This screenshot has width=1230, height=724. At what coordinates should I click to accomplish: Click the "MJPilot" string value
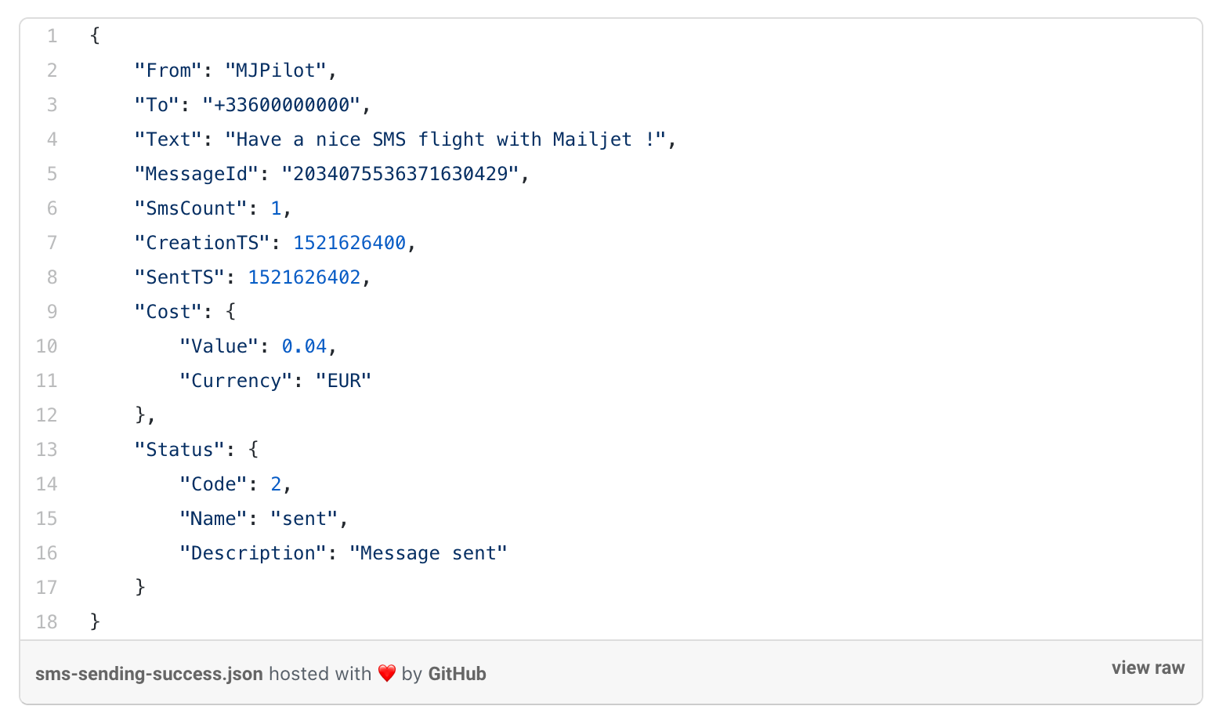click(276, 71)
